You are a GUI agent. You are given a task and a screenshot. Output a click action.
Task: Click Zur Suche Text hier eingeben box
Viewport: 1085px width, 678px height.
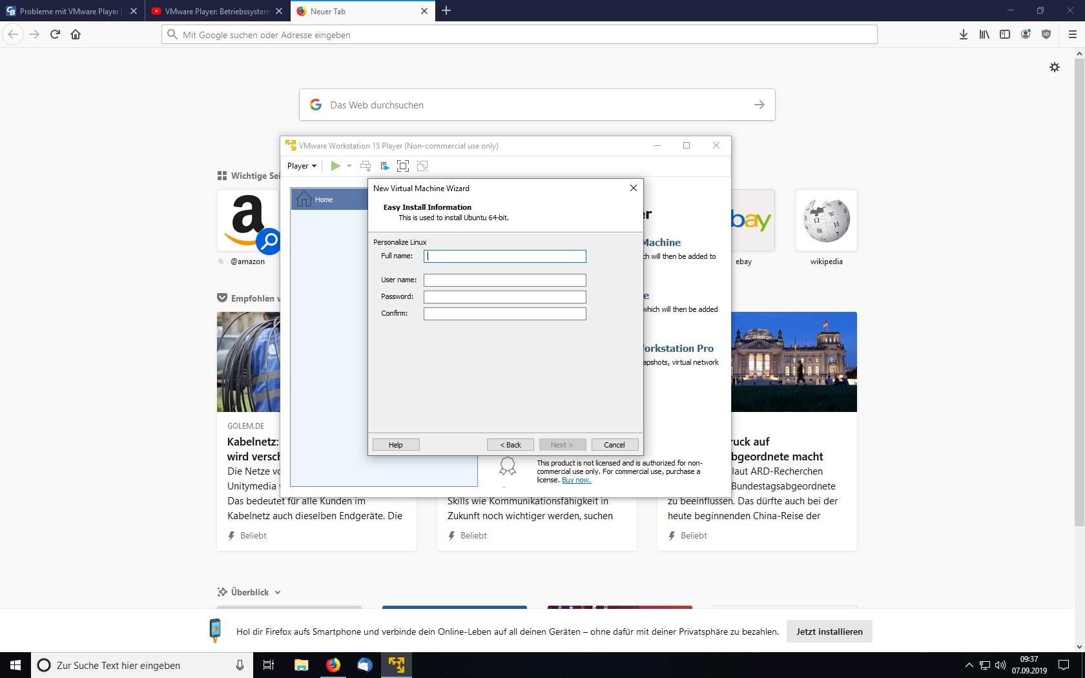[142, 665]
